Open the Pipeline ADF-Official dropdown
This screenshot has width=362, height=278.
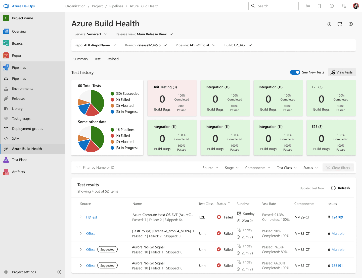[x=196, y=45]
